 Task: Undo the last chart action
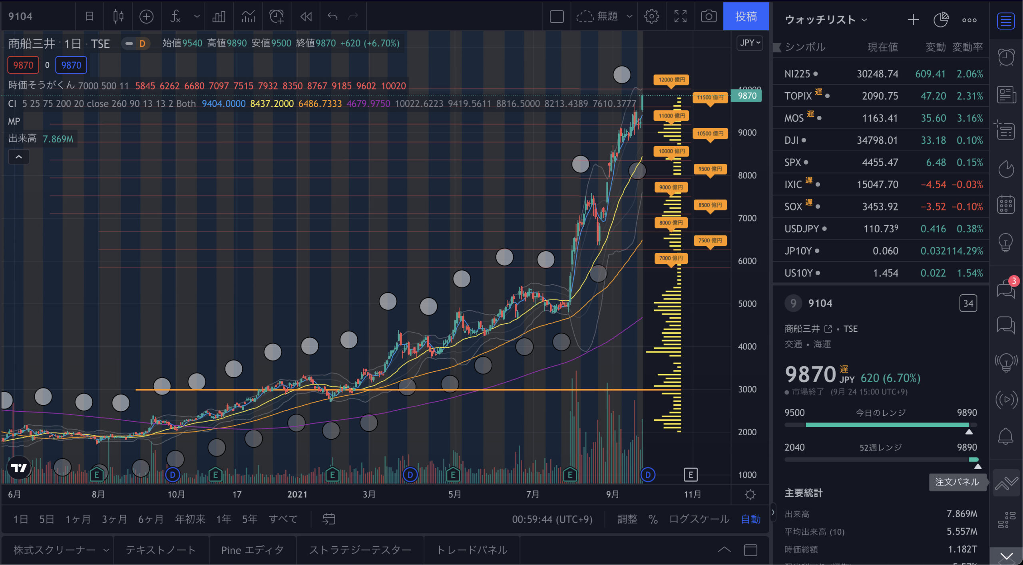tap(332, 16)
